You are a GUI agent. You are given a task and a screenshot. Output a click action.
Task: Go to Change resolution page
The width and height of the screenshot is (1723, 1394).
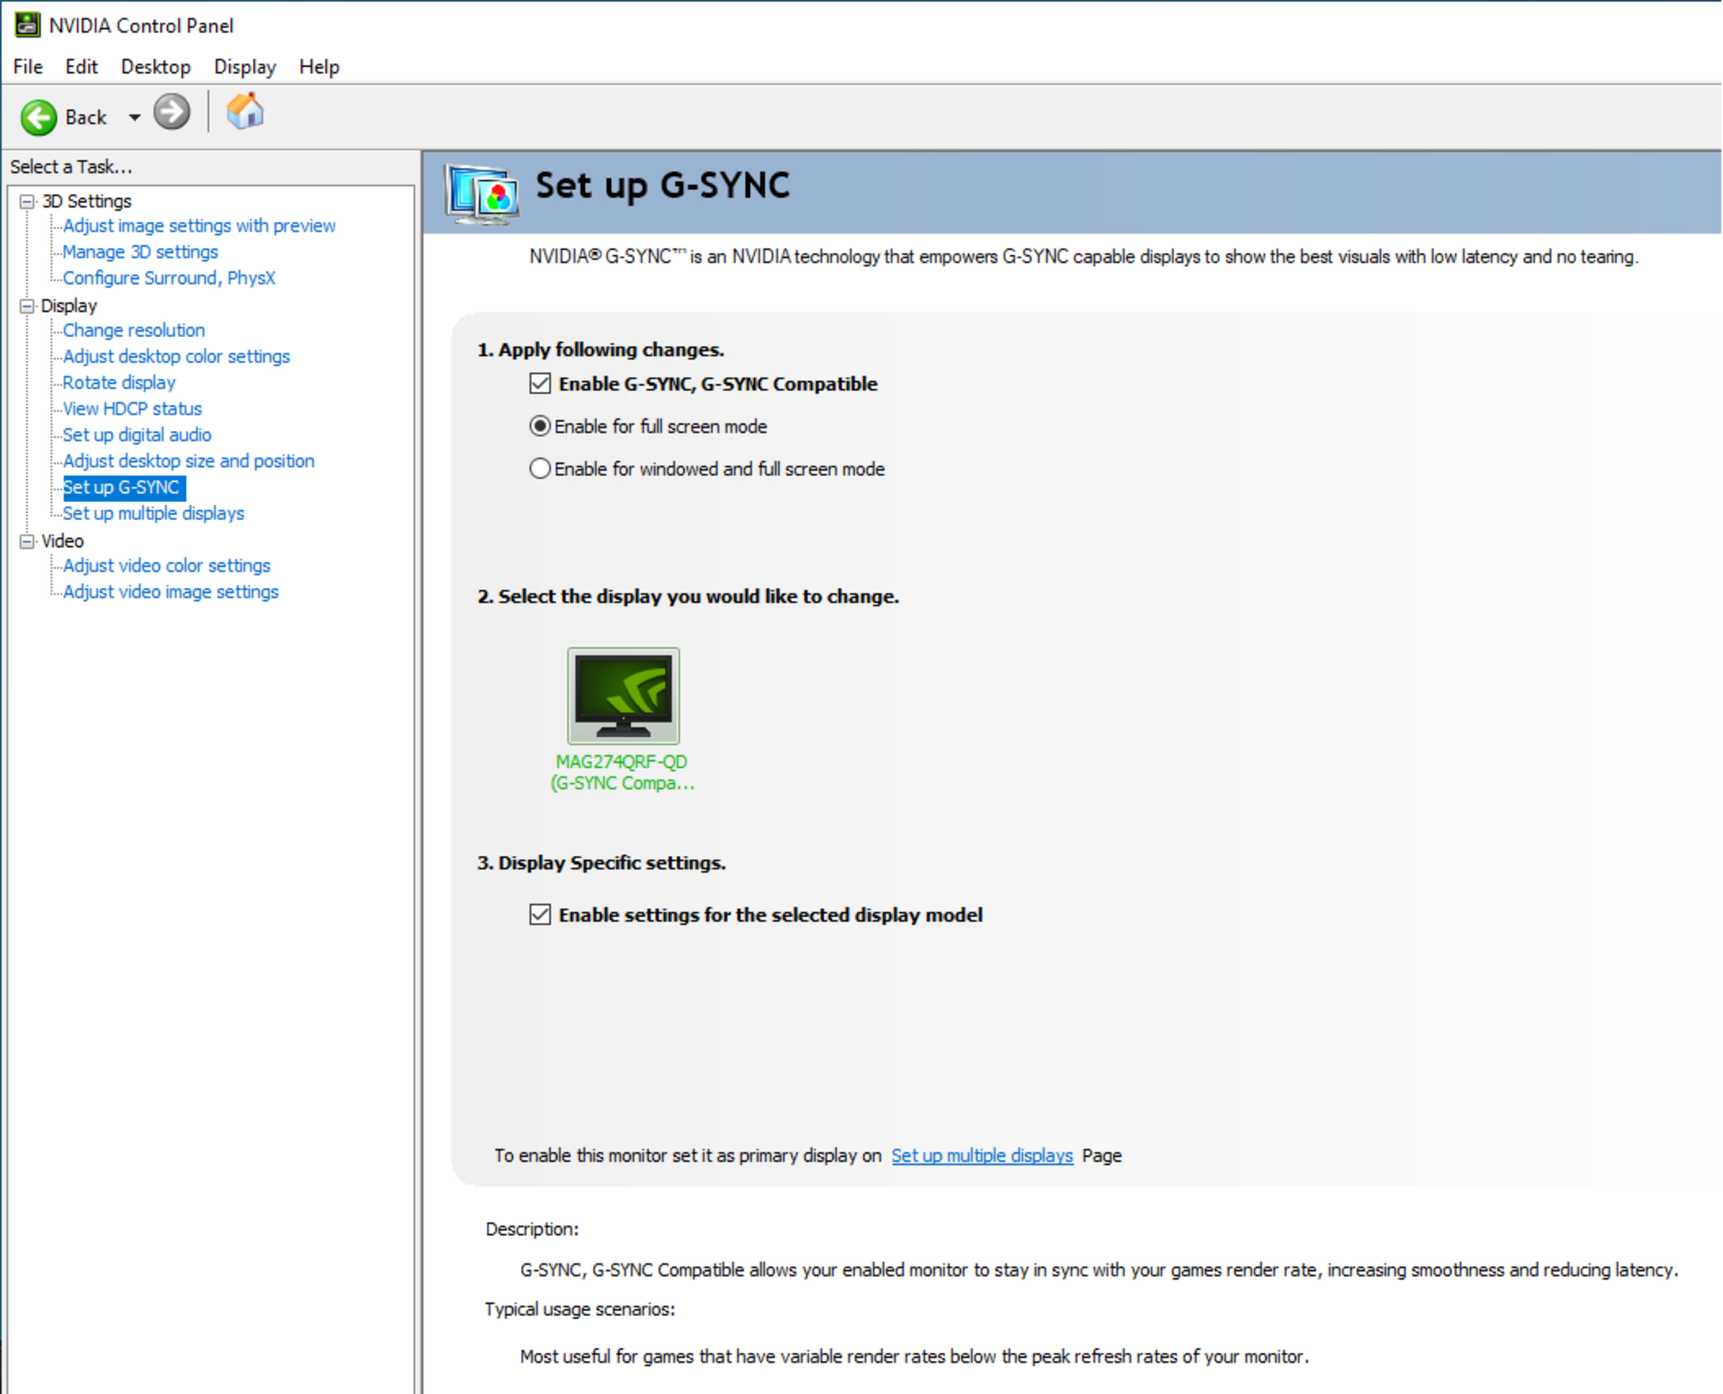coord(134,330)
